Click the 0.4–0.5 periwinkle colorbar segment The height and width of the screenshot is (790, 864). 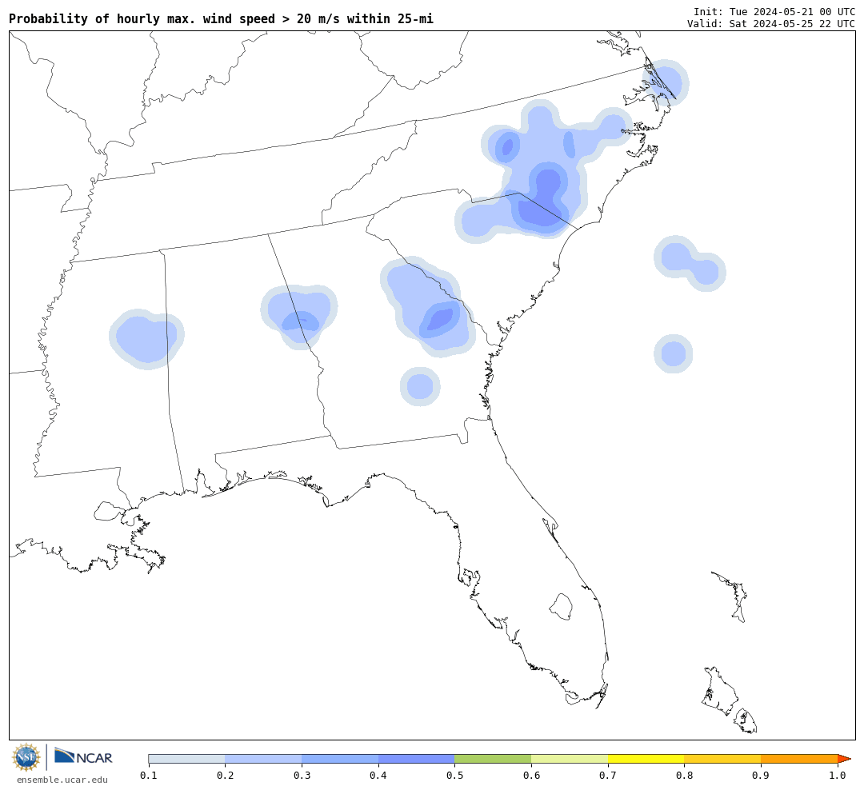(x=417, y=759)
